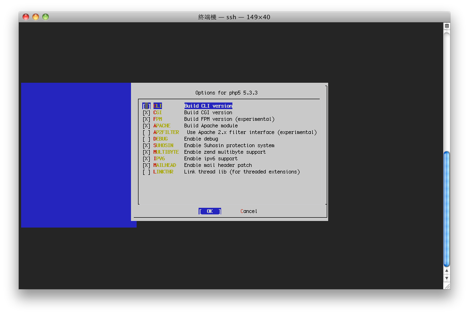Image resolution: width=469 pixels, height=315 pixels.
Task: Click 'Enable zend multibyte support' text
Action: (x=225, y=152)
